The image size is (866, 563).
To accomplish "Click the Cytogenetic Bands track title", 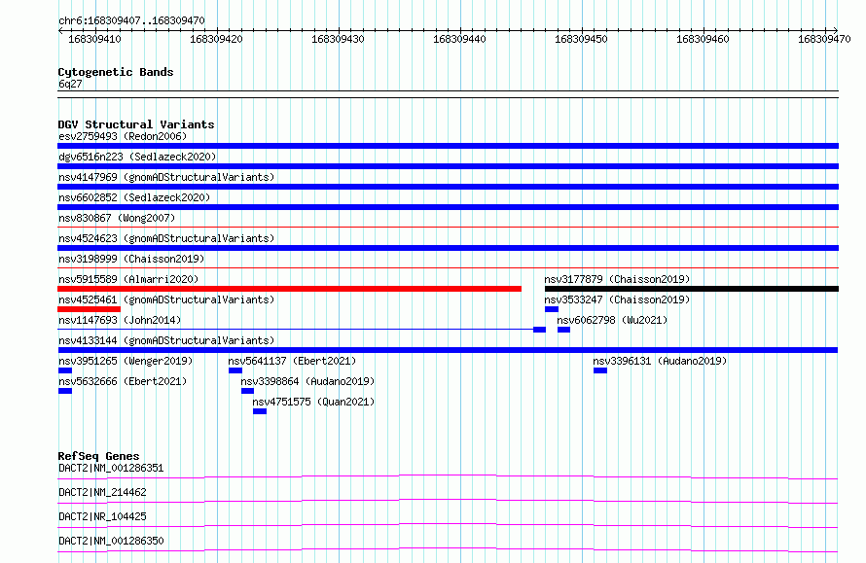I will coord(116,72).
